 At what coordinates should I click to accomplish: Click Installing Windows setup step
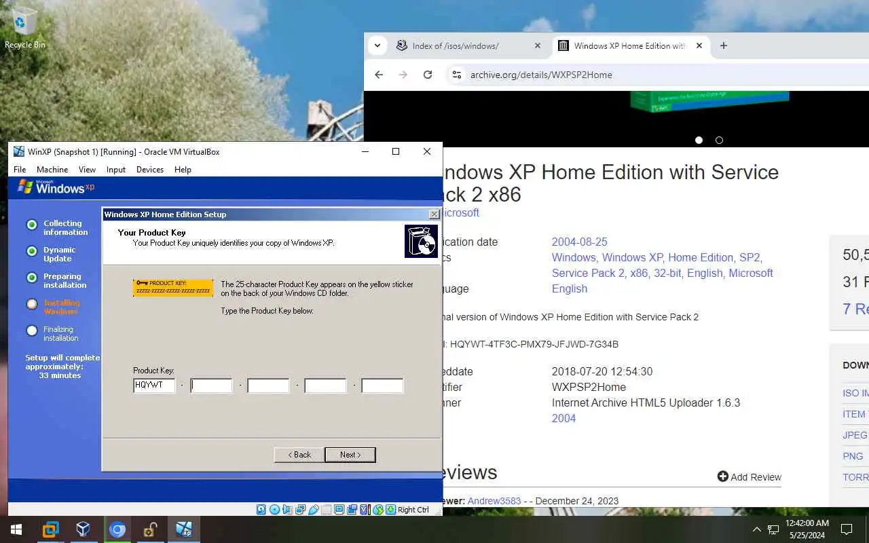(62, 307)
